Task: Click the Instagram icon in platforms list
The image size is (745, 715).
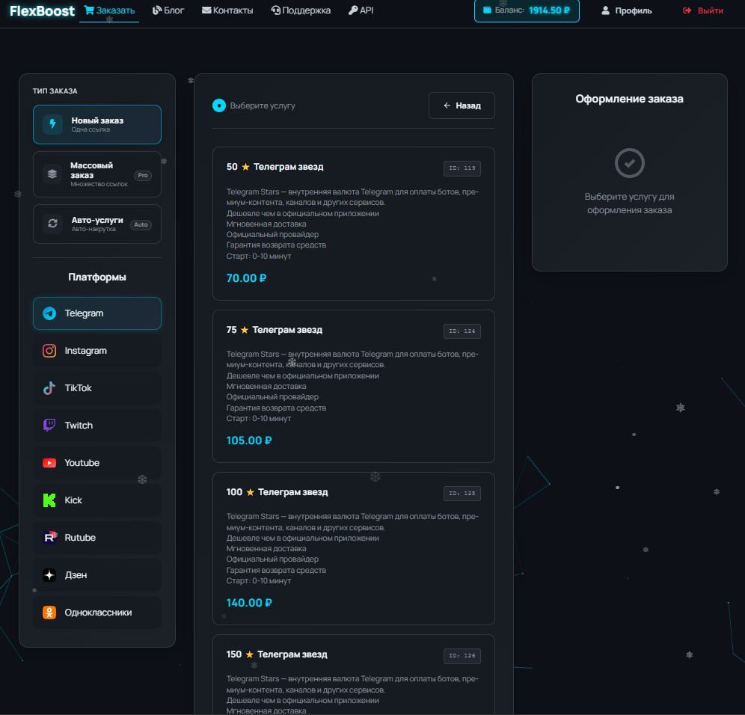Action: click(x=49, y=351)
